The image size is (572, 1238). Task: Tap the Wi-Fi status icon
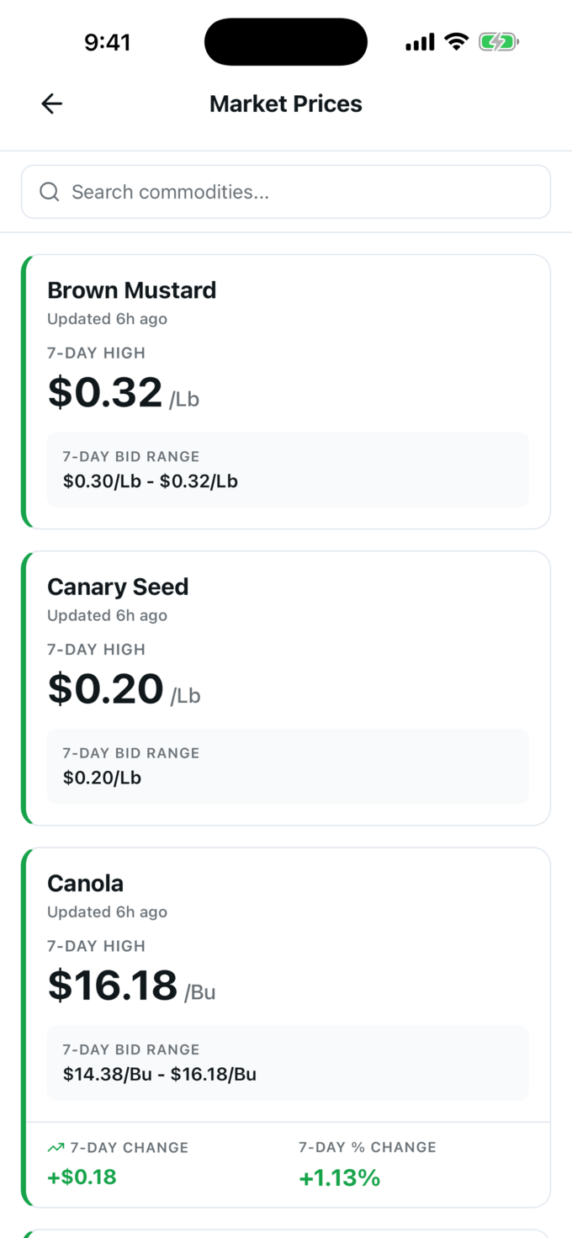tap(456, 41)
